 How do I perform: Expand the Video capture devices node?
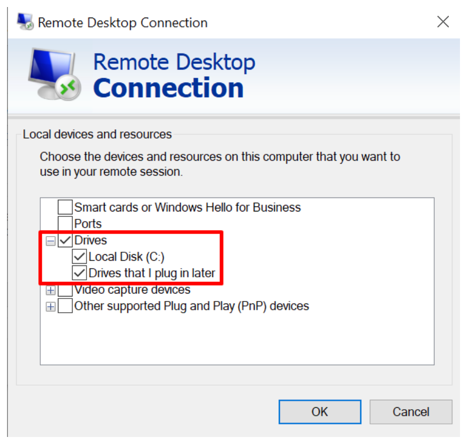50,289
